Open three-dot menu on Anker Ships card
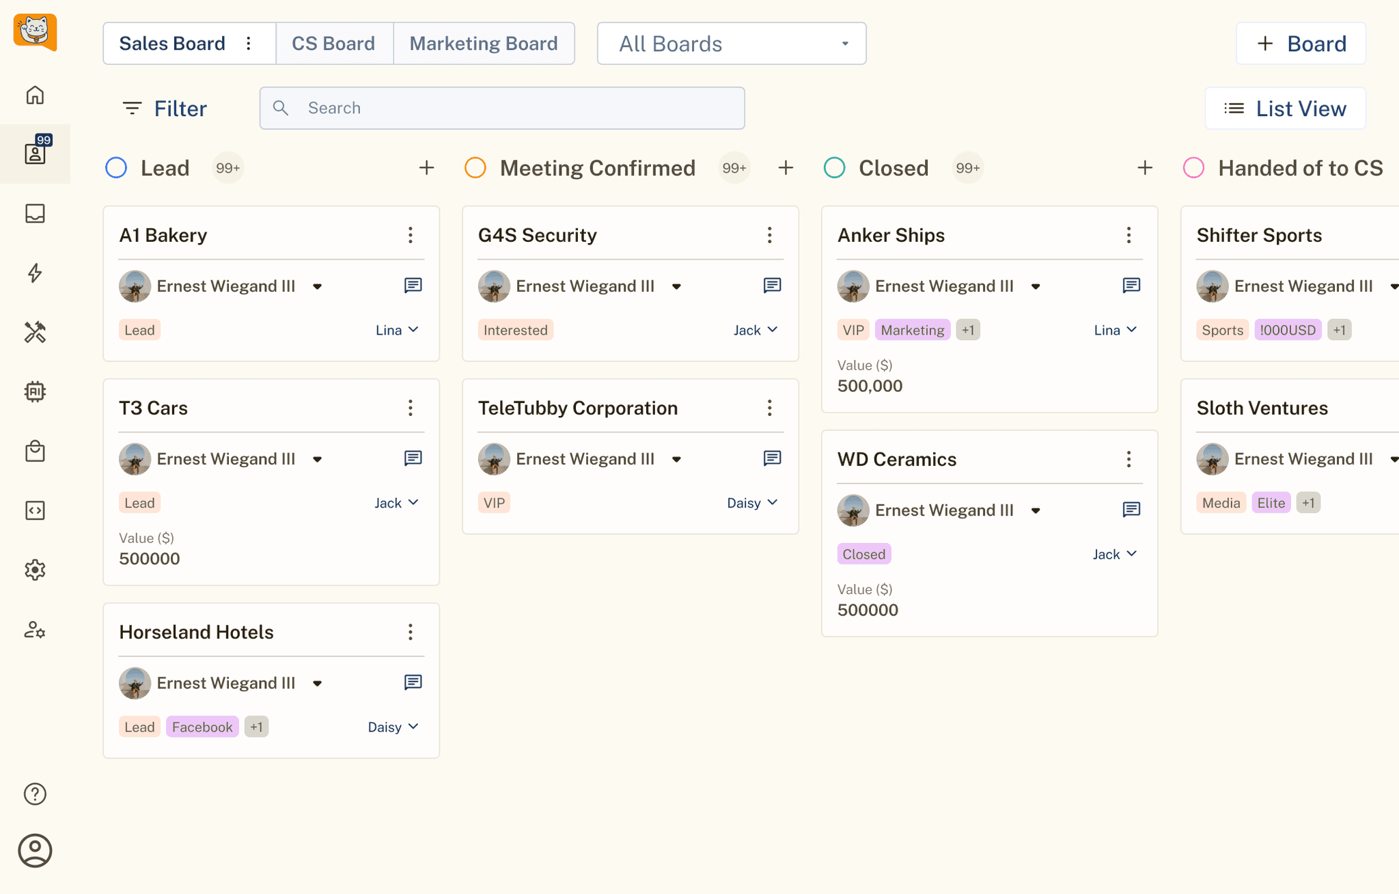 tap(1128, 235)
